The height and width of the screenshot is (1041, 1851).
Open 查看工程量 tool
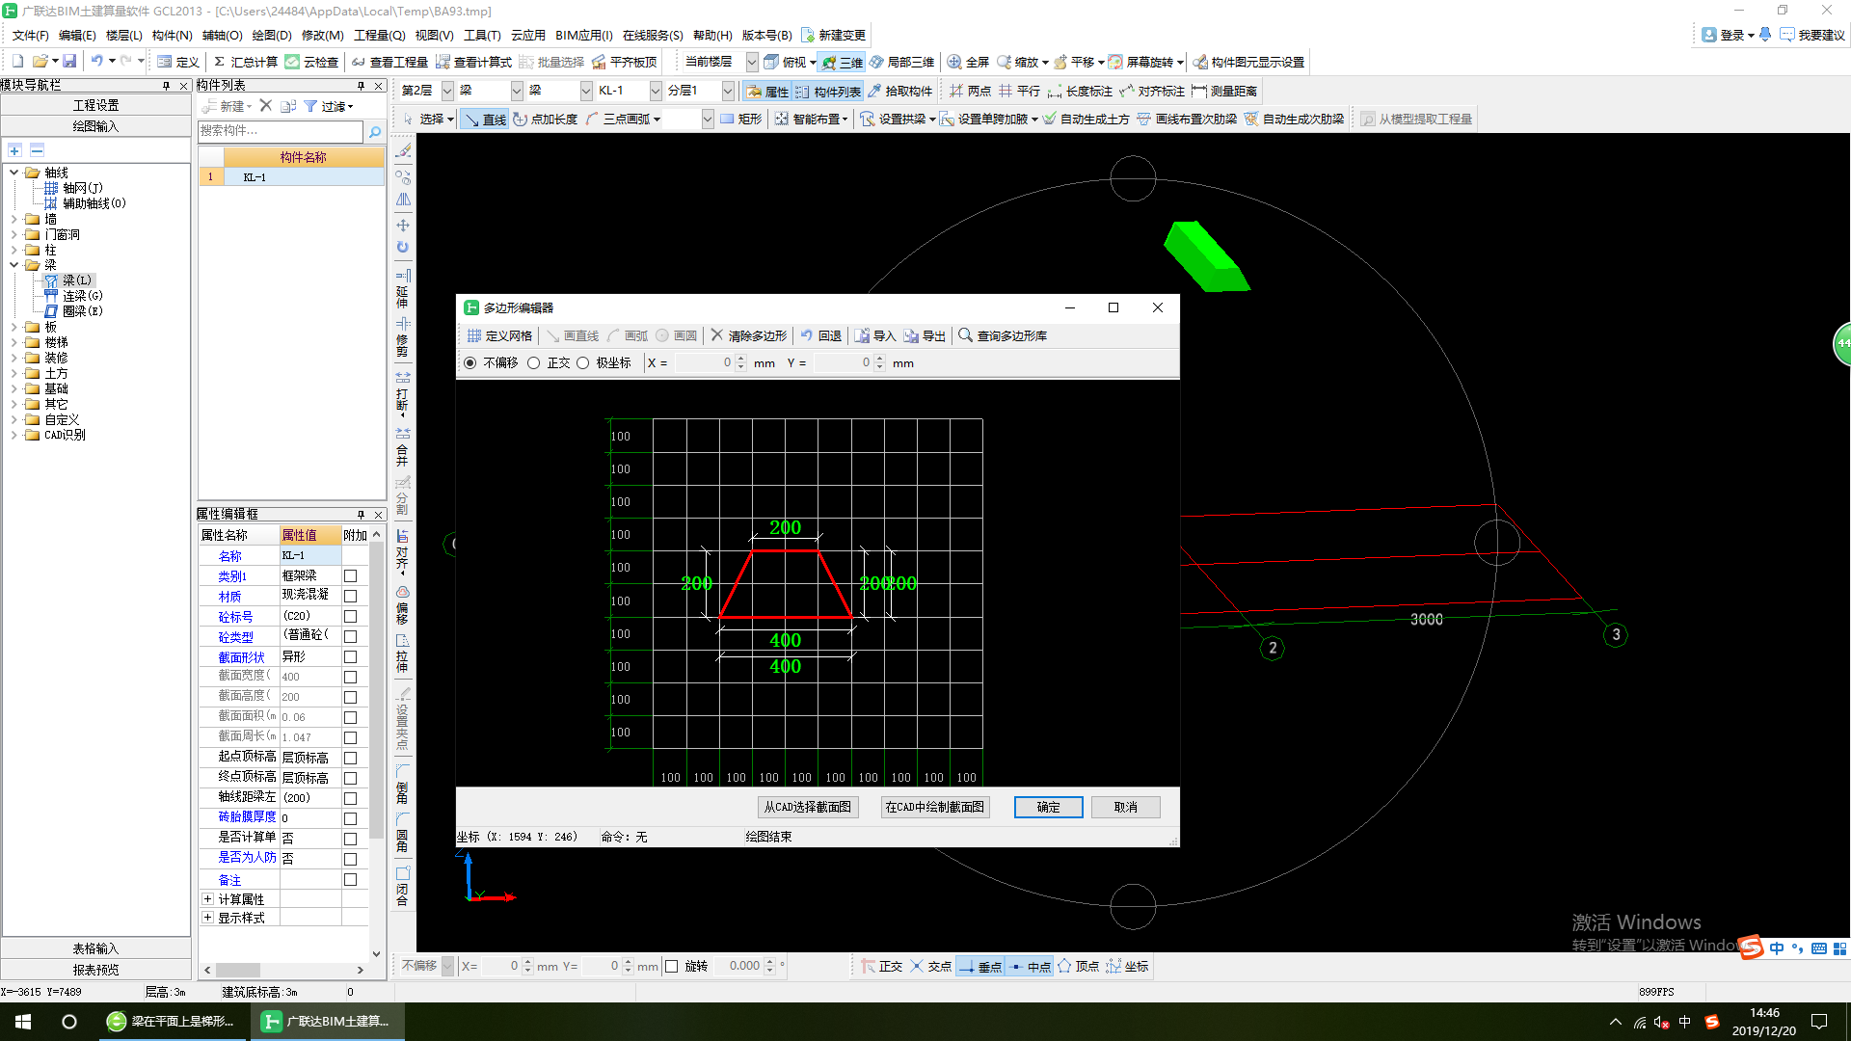click(x=389, y=62)
